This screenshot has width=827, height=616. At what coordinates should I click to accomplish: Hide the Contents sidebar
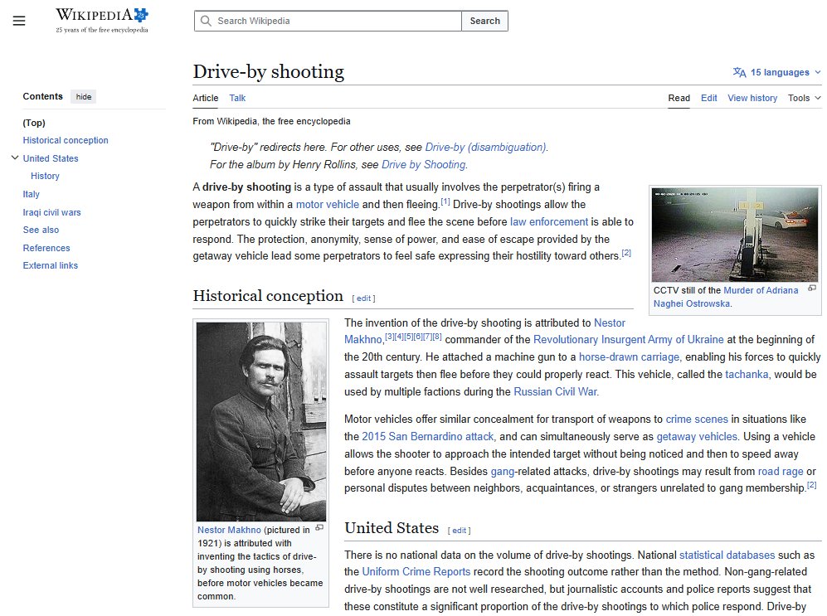[83, 96]
